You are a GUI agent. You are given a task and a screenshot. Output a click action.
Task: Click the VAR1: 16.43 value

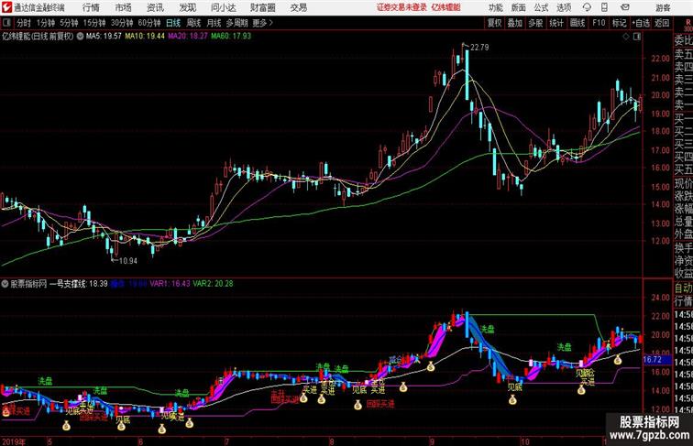(170, 284)
